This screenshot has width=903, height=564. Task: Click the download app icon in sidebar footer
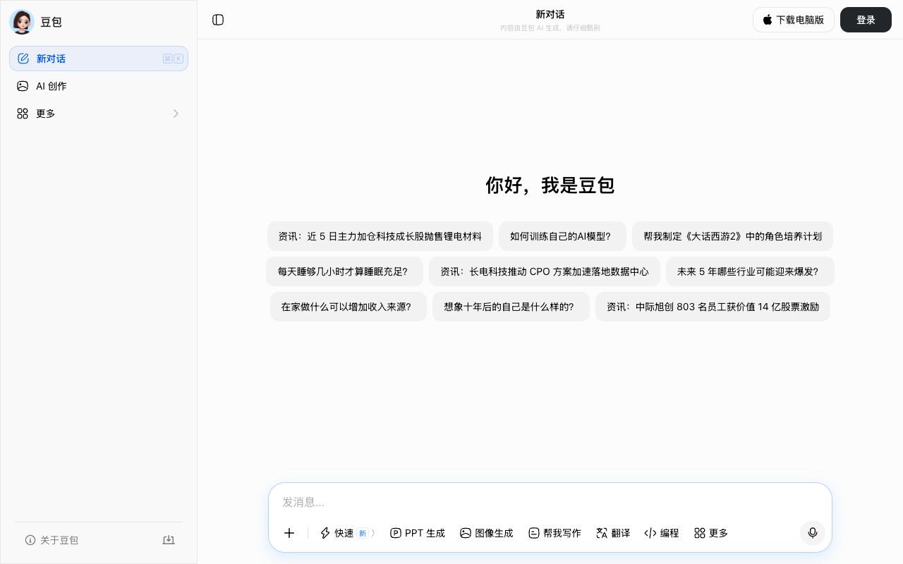coord(169,540)
